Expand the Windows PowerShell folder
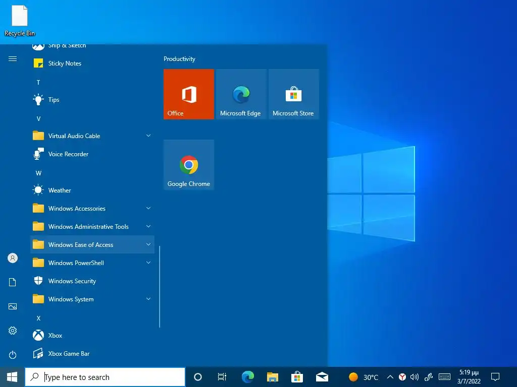Image resolution: width=517 pixels, height=387 pixels. [92, 263]
